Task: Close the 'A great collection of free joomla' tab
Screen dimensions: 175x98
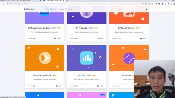Action: pos(63,1)
